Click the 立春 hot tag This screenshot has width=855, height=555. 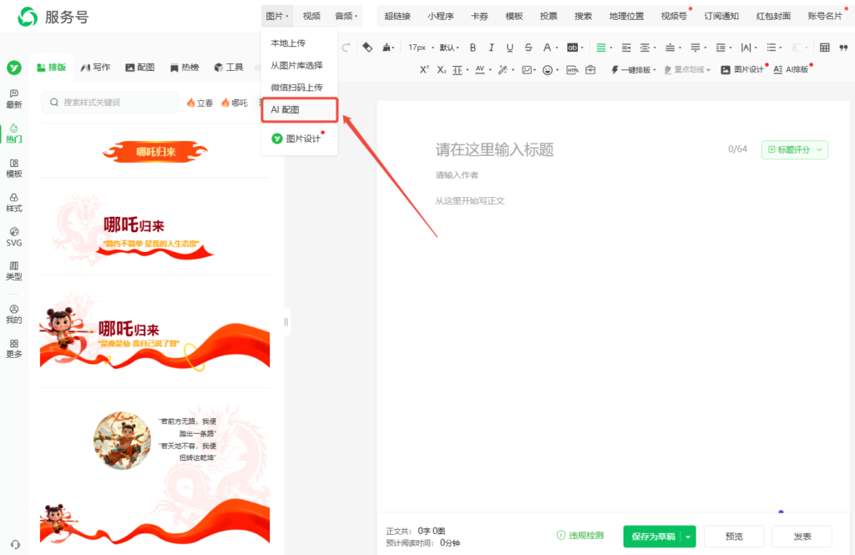pyautogui.click(x=200, y=103)
